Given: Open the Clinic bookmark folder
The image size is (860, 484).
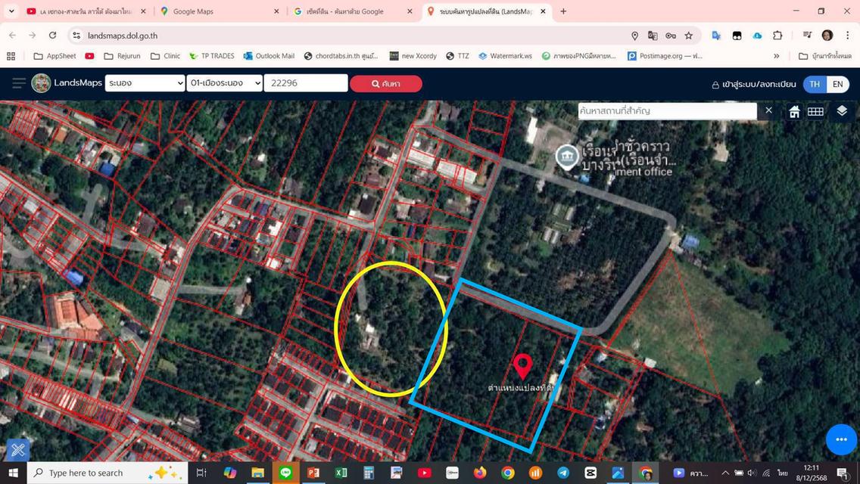Looking at the screenshot, I should (166, 56).
